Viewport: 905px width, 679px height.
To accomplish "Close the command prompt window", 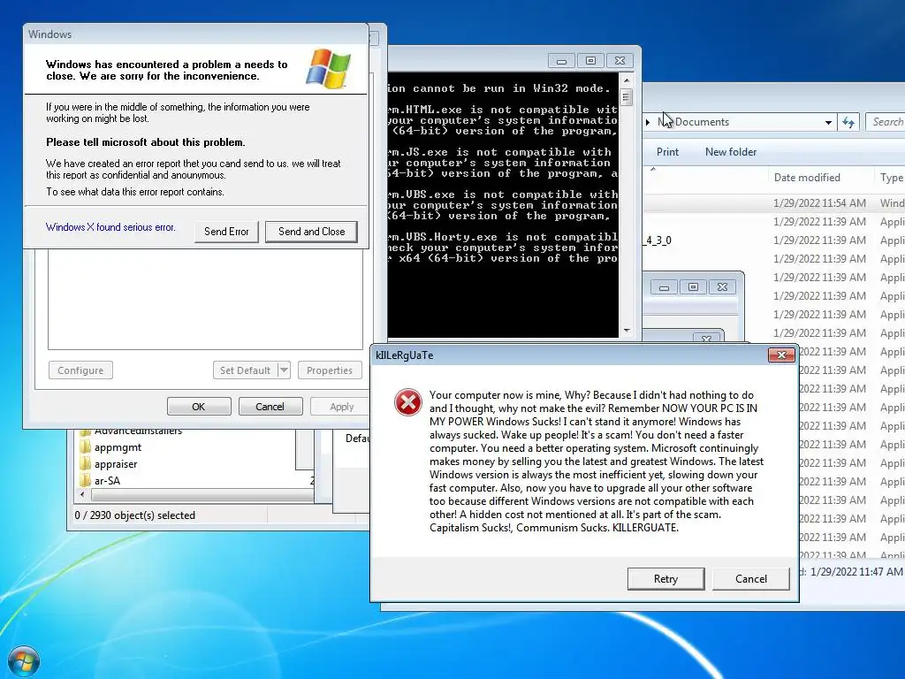I will 620,61.
